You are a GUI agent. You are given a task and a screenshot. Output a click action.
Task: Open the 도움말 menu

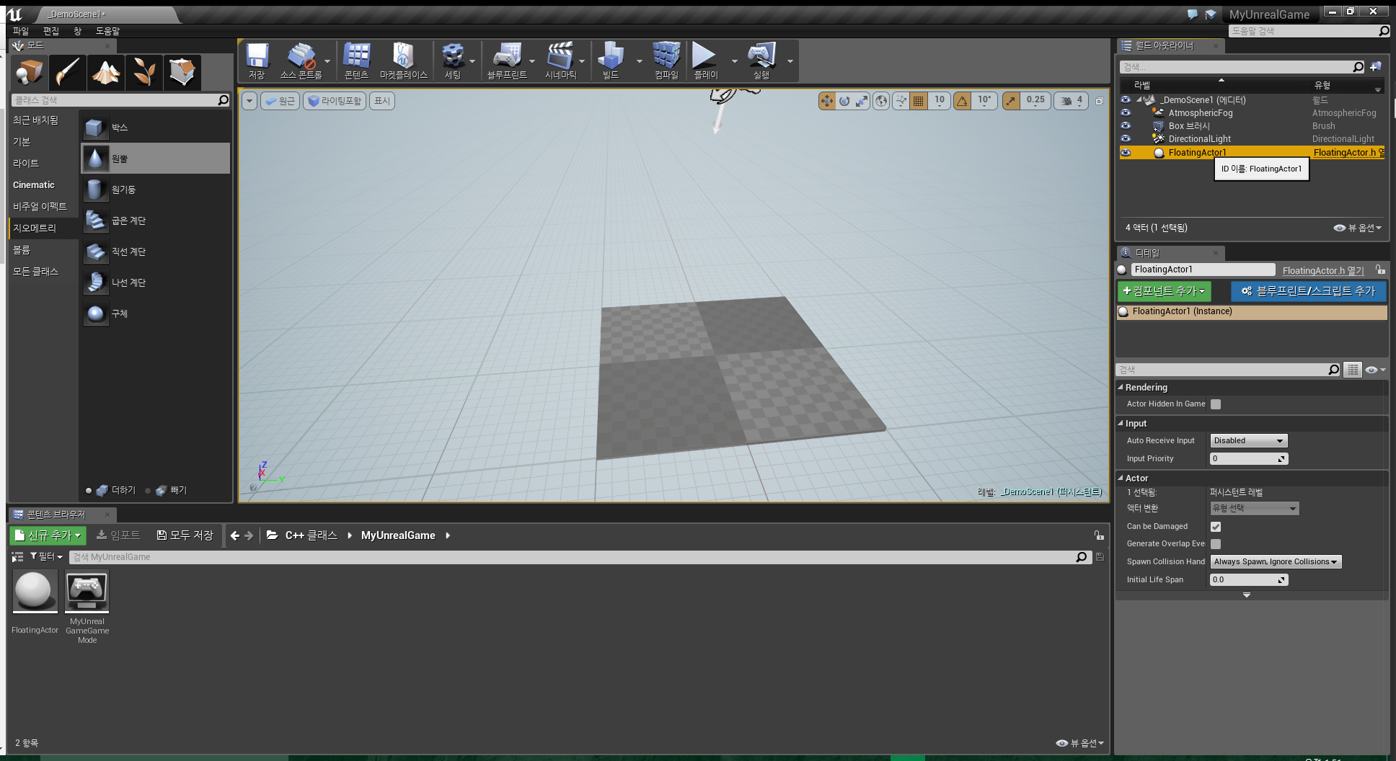coord(107,31)
